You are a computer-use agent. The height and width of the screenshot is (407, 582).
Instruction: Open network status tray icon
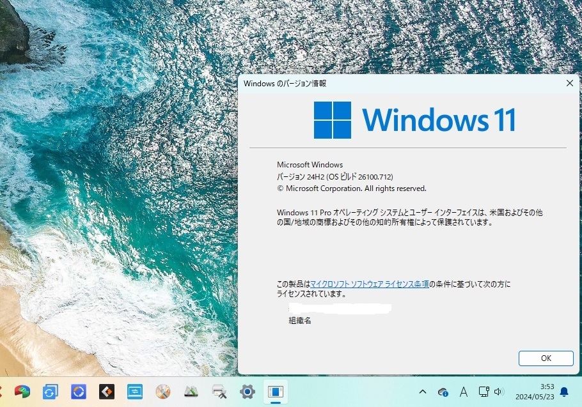point(484,392)
